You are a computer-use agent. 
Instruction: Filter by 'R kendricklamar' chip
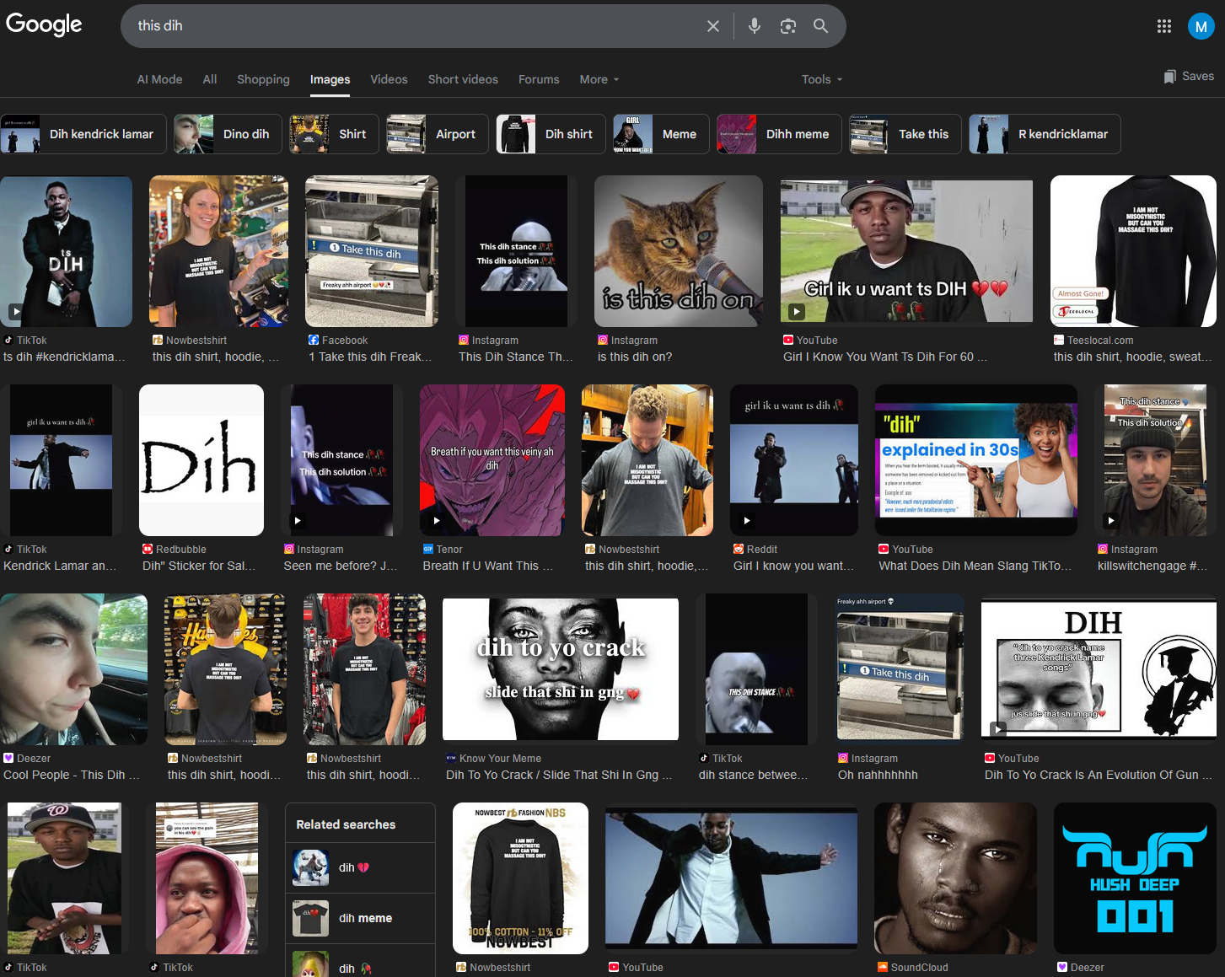coord(1045,134)
